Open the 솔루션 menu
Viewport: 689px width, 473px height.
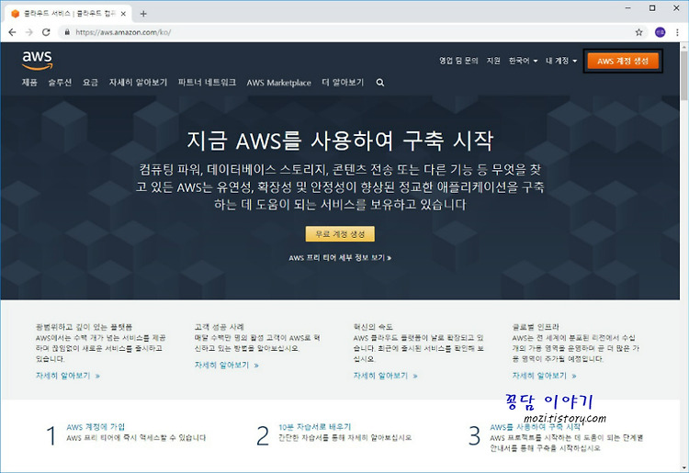pos(60,83)
